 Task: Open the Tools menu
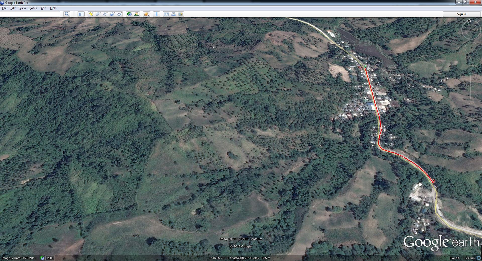[x=33, y=8]
